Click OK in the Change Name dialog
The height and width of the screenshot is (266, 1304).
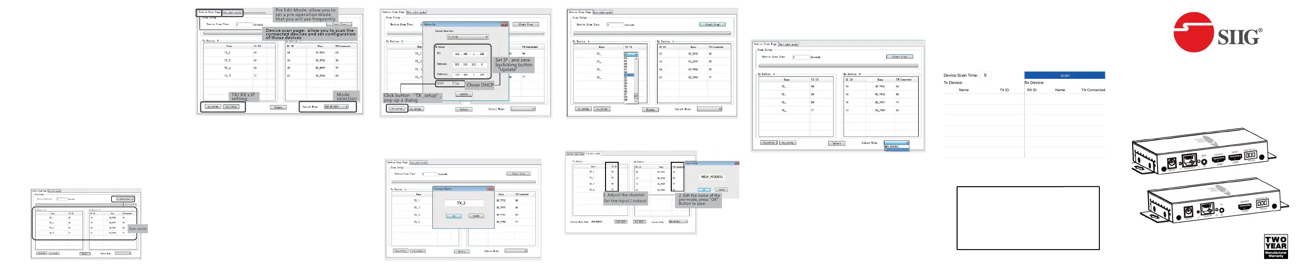tap(453, 216)
